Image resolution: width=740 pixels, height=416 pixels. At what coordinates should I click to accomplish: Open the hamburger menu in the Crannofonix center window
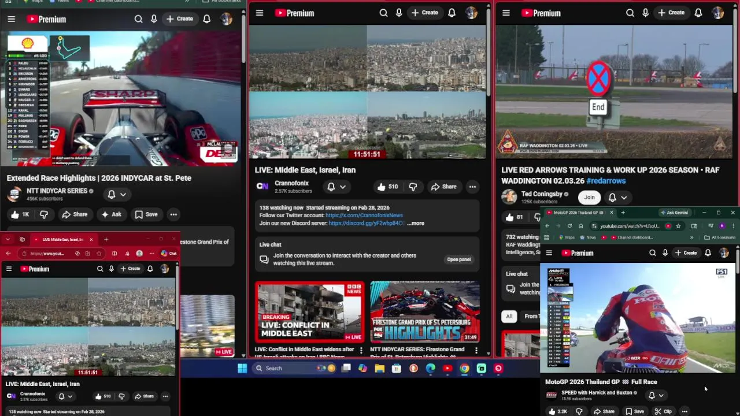[260, 13]
